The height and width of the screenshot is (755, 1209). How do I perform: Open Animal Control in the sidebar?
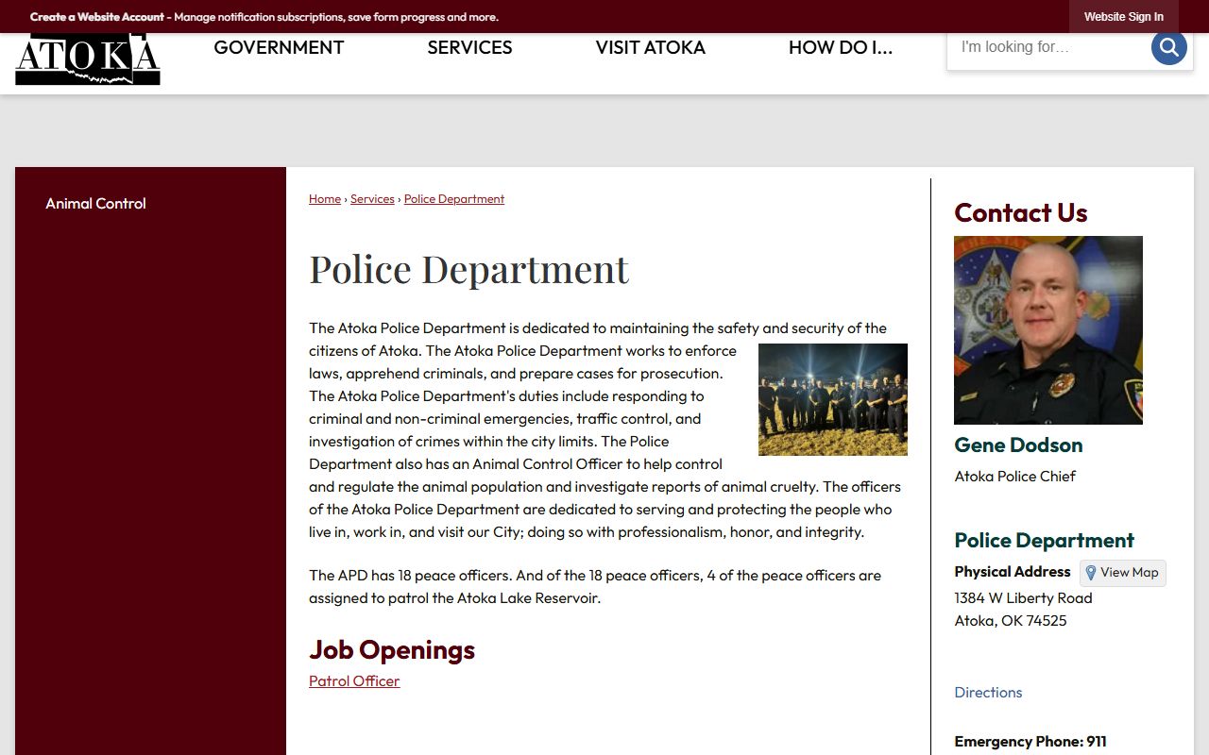[95, 203]
